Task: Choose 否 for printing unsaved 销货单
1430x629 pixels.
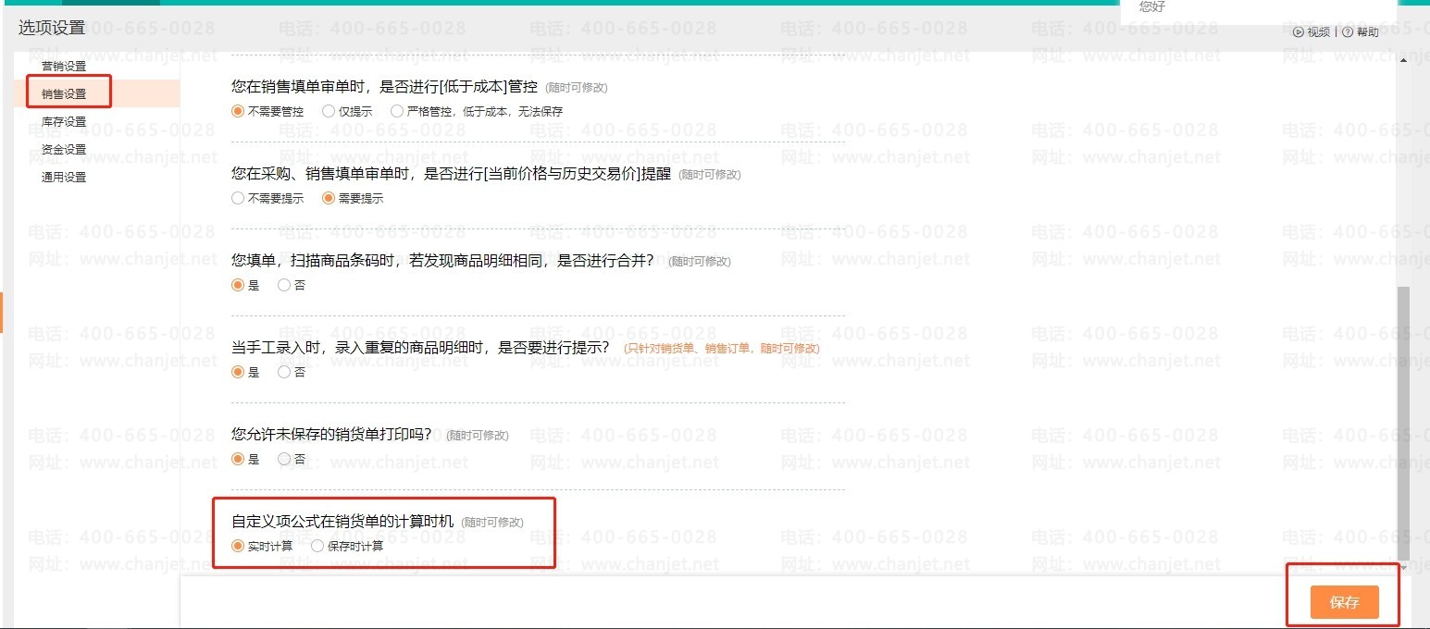Action: click(x=284, y=459)
